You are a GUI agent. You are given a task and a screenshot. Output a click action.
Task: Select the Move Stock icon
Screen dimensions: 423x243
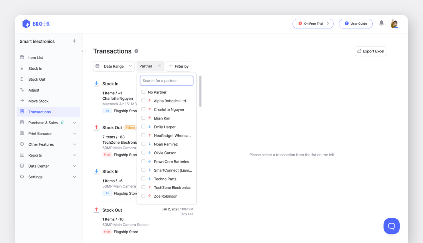click(23, 101)
